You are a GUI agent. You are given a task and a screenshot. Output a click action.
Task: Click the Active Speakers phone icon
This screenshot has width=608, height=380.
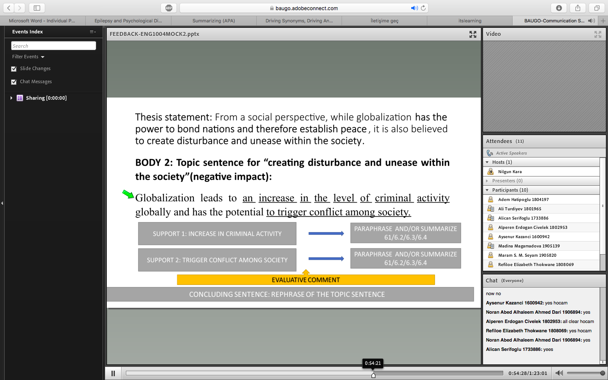(x=490, y=153)
